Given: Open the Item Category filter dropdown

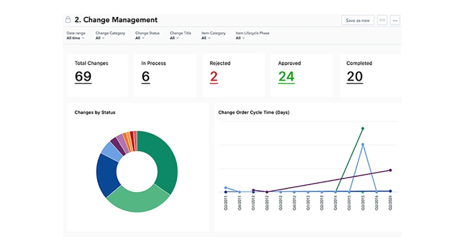Looking at the screenshot, I should click(213, 36).
